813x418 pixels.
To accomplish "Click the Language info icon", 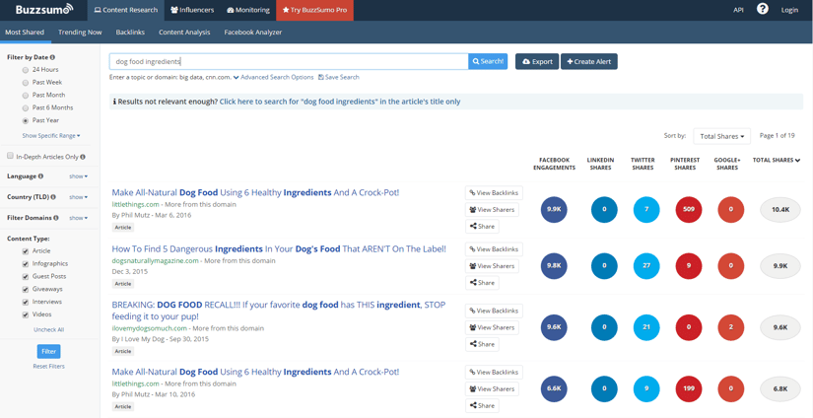I will pos(40,176).
